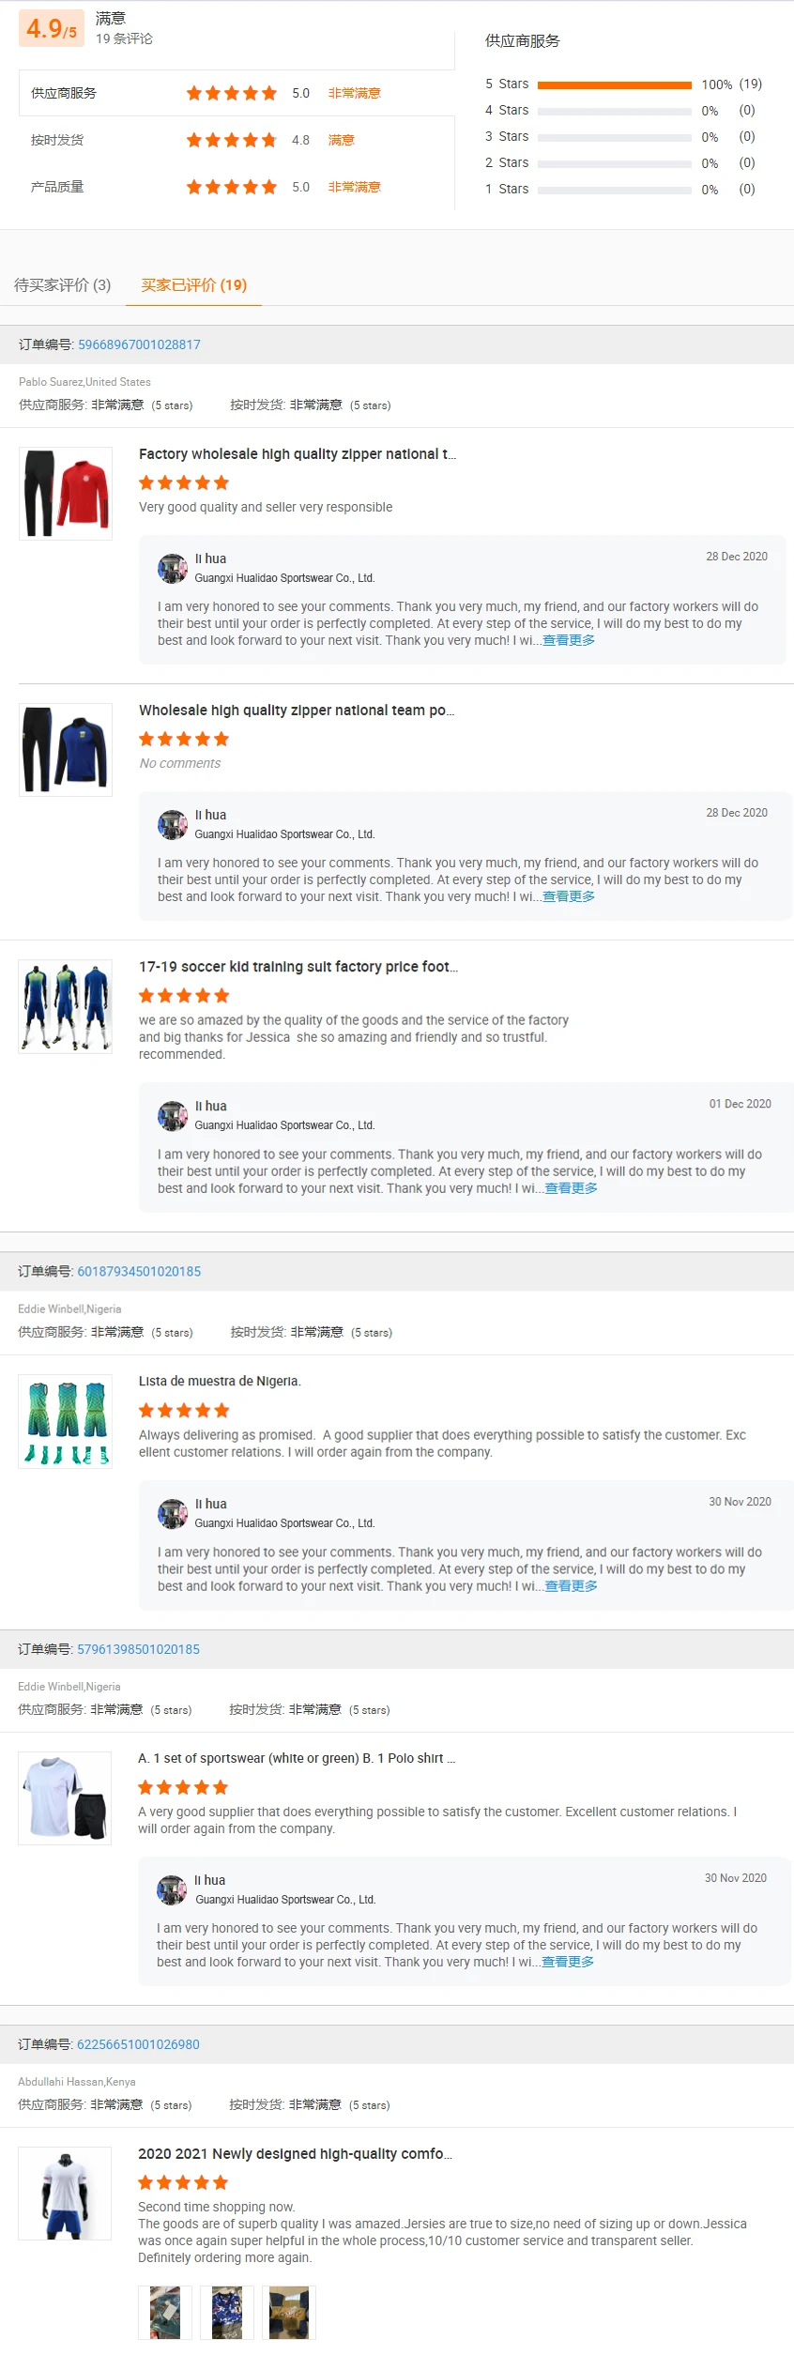Click the 5 Stars rating bar
This screenshot has height=2355, width=794.
pyautogui.click(x=615, y=84)
